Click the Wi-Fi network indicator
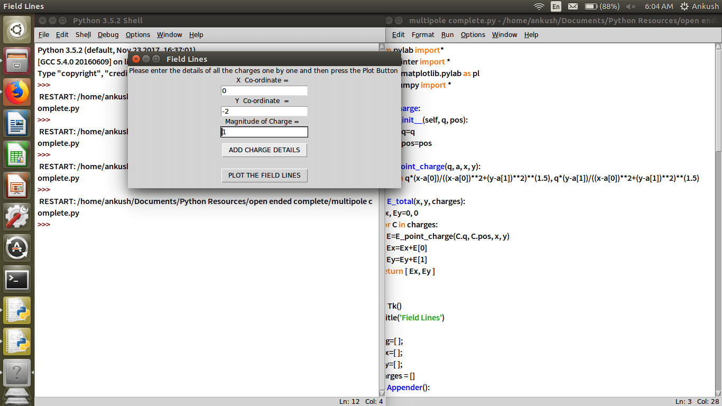This screenshot has height=406, width=722. tap(539, 6)
